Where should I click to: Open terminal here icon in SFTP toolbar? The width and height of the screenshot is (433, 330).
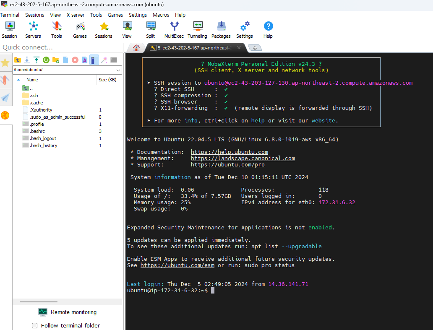pos(114,60)
